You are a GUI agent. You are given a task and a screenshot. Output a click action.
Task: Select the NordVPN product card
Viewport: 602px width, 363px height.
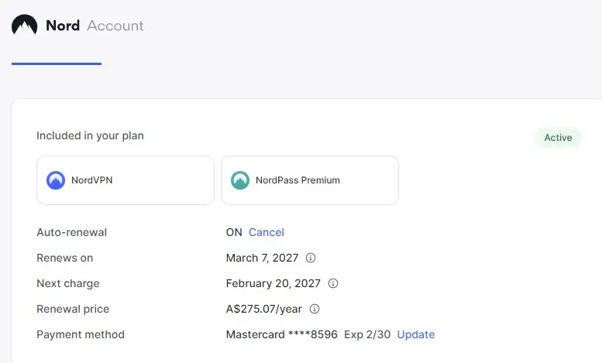coord(126,180)
